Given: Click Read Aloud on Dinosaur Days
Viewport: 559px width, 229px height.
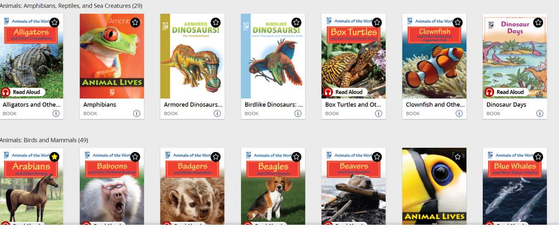Looking at the screenshot, I should click(x=506, y=92).
